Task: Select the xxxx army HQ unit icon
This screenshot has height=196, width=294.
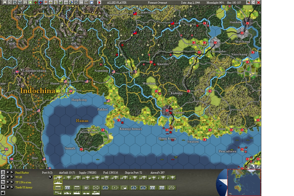Action: point(58,188)
